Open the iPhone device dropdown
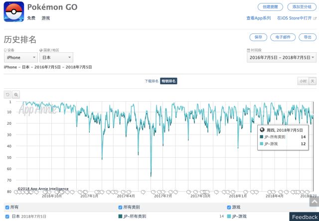This screenshot has height=221, width=319. click(x=20, y=58)
